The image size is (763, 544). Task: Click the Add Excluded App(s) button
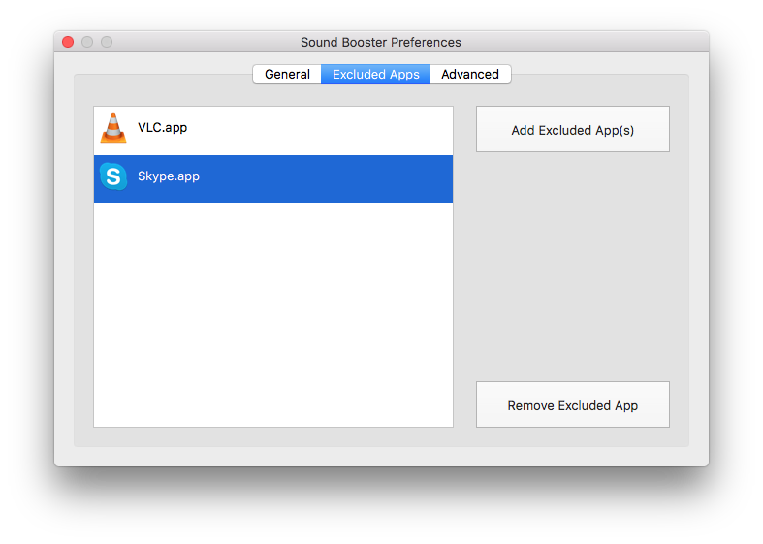573,129
